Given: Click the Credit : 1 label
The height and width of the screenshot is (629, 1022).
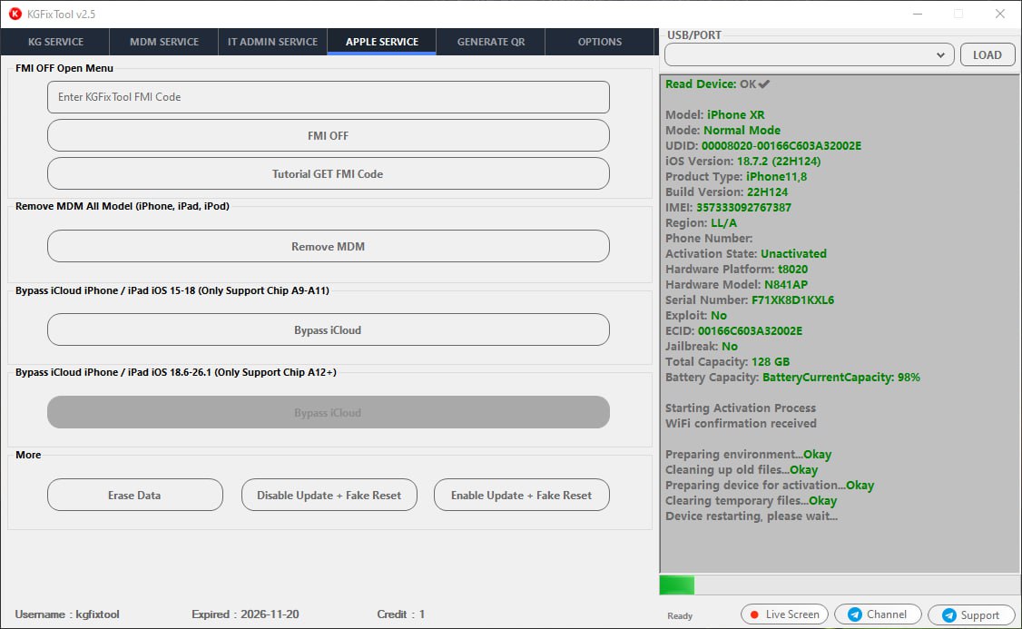Looking at the screenshot, I should [x=401, y=614].
